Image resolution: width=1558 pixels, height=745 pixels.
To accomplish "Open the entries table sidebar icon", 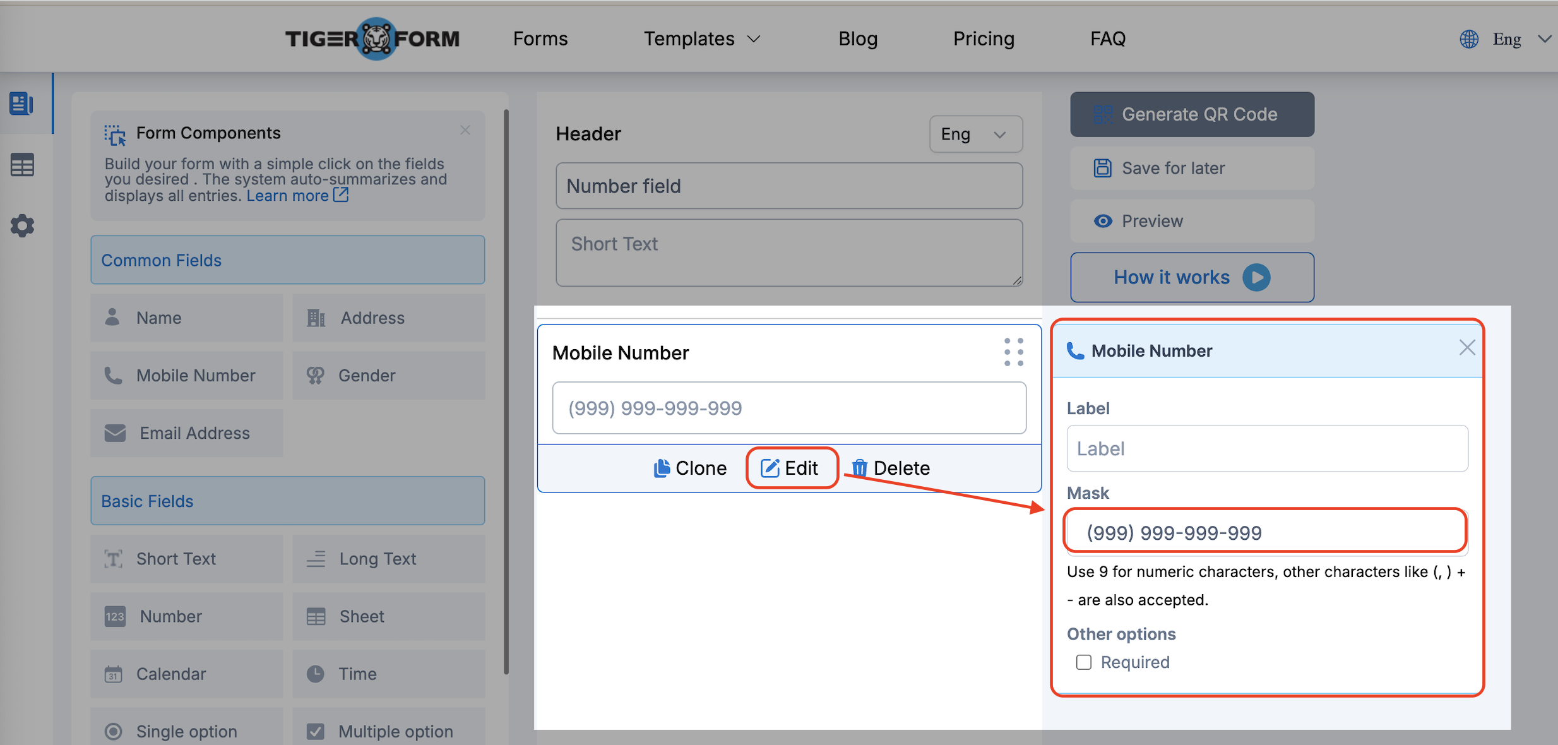I will [22, 165].
